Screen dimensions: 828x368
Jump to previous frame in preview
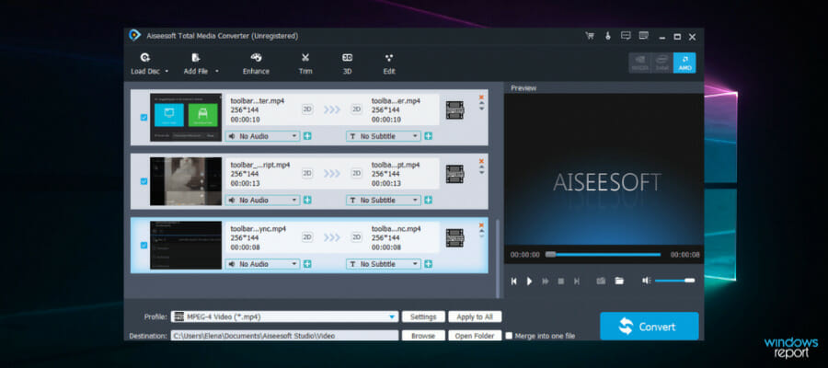[513, 282]
